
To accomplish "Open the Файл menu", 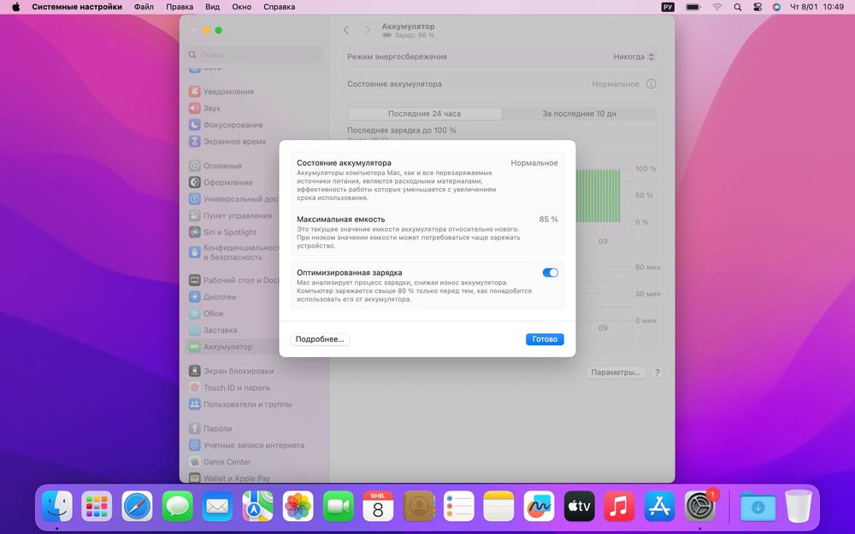I will [x=144, y=7].
